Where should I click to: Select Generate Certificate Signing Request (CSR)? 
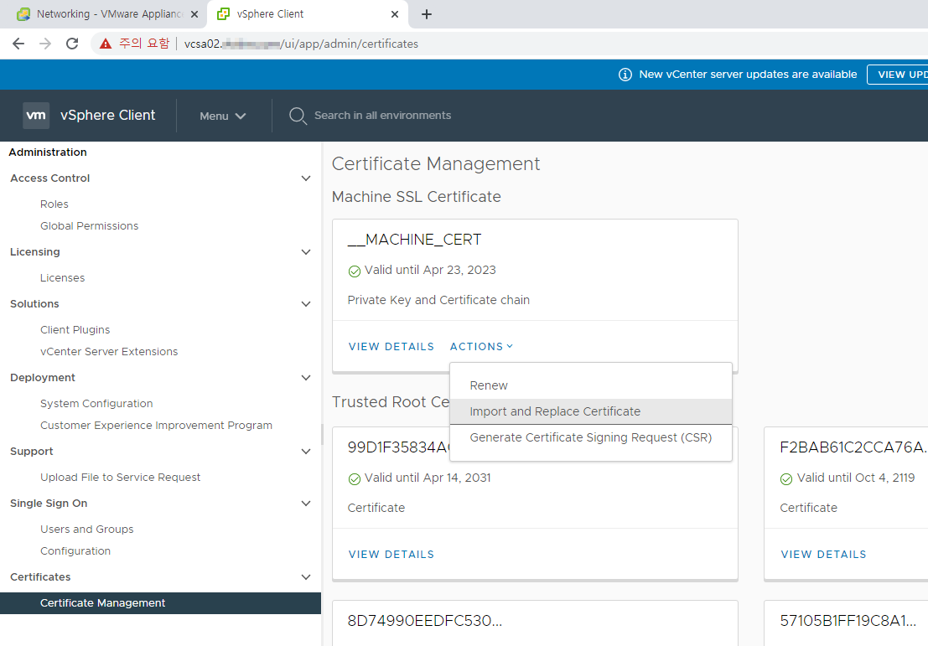coord(591,437)
